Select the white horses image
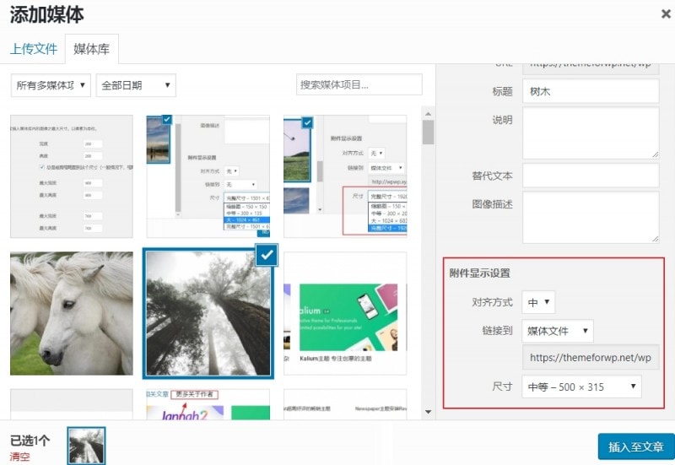Screen dimensions: 675x465 [x=72, y=313]
